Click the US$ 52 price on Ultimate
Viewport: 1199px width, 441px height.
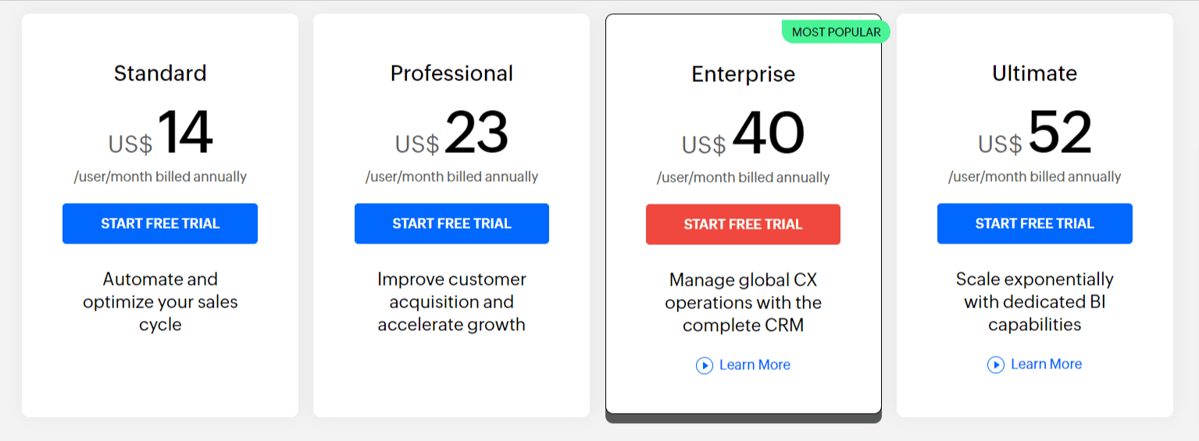(1035, 133)
